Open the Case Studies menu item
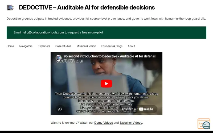The width and height of the screenshot is (213, 133). coord(63,46)
